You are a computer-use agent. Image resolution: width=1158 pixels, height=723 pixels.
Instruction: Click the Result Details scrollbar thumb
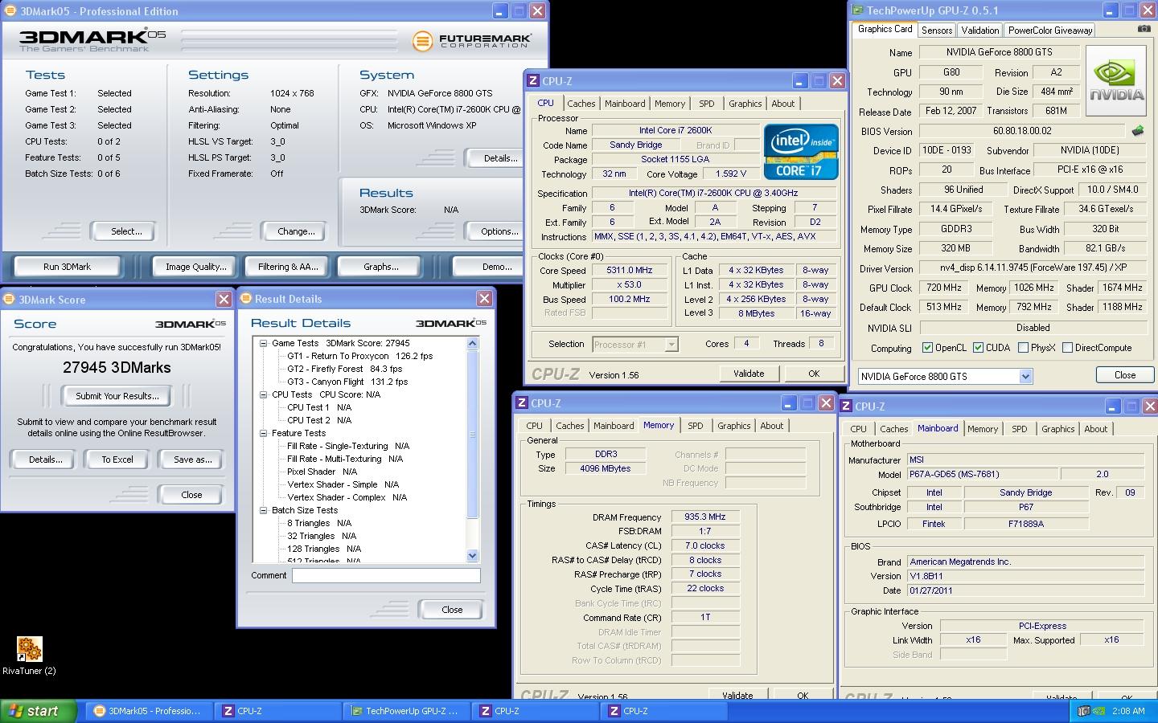click(472, 434)
